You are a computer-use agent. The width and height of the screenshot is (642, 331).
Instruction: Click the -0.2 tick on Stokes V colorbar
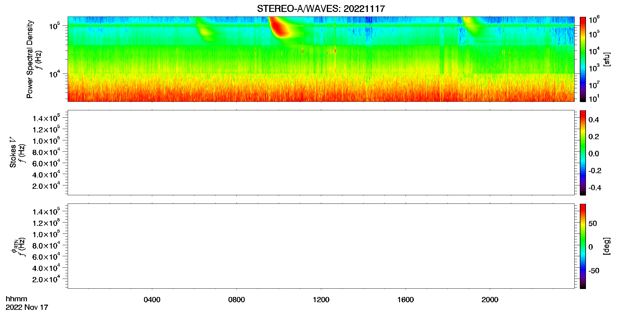pyautogui.click(x=595, y=171)
